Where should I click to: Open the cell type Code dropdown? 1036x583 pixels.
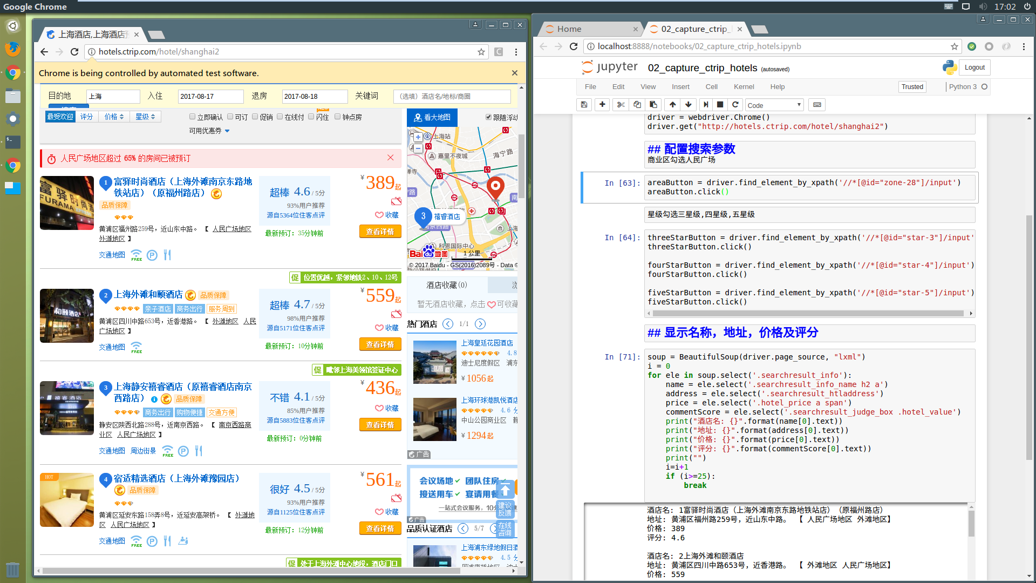[774, 105]
